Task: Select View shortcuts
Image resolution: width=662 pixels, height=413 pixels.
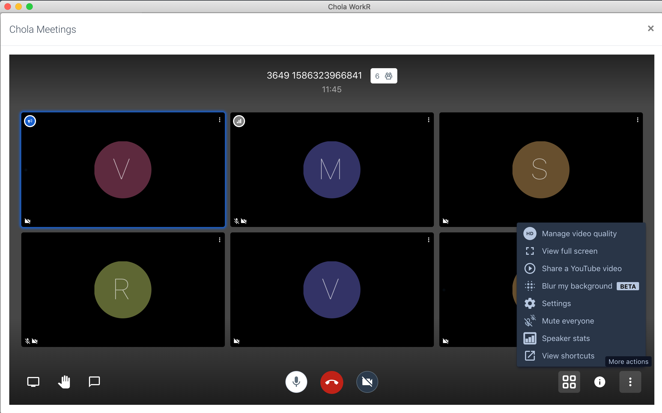Action: tap(581, 356)
